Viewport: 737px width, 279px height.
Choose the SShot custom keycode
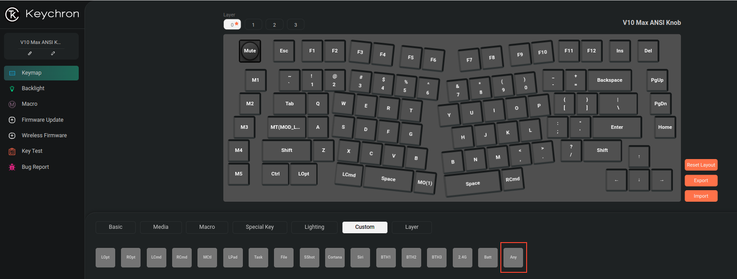(310, 257)
